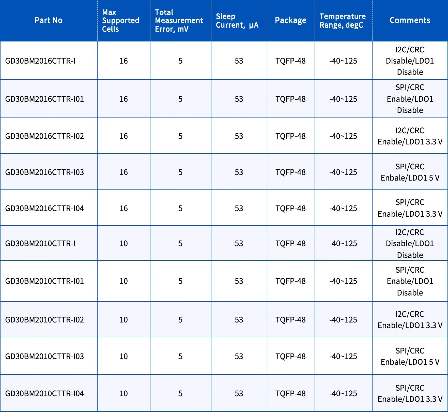Click the GD30BM2010CTTR-I part number
The width and height of the screenshot is (448, 412).
pyautogui.click(x=40, y=243)
